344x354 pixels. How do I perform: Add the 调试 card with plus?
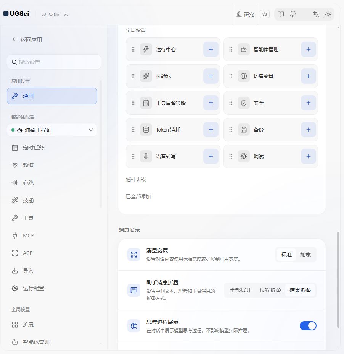pyautogui.click(x=309, y=156)
